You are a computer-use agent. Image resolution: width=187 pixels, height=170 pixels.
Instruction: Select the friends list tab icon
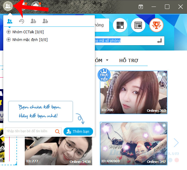coord(10,21)
